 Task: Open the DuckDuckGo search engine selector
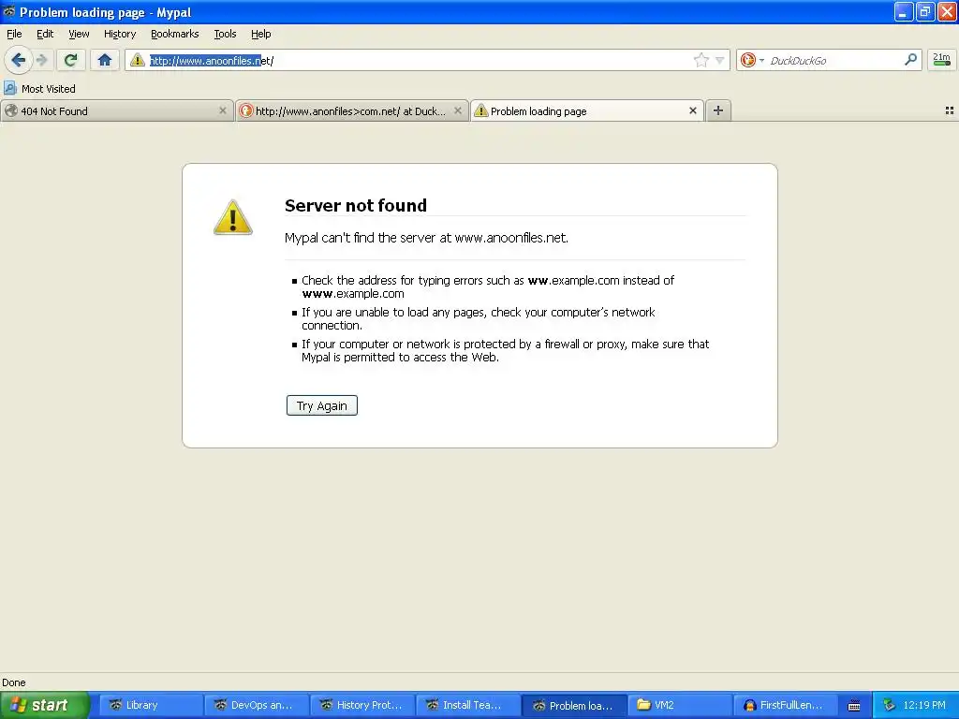pyautogui.click(x=752, y=60)
